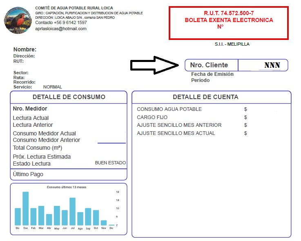The image size is (301, 241).
Task: Click the 'DETALLE DE CONSUMO' header
Action: coord(69,97)
